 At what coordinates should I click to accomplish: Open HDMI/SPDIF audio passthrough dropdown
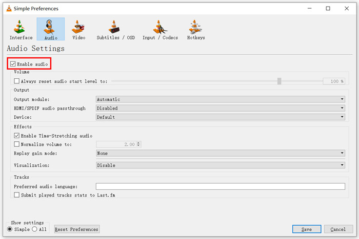pos(220,108)
